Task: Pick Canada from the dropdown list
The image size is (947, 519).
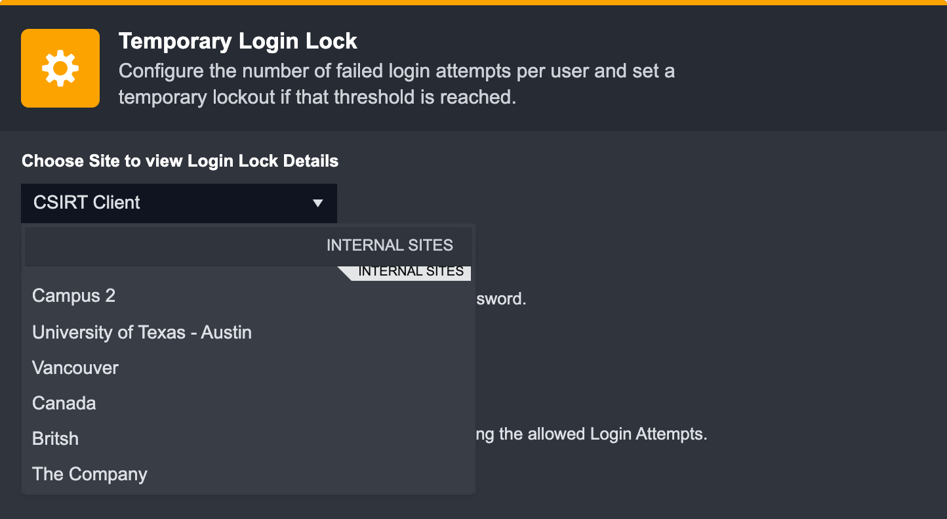Action: click(64, 403)
